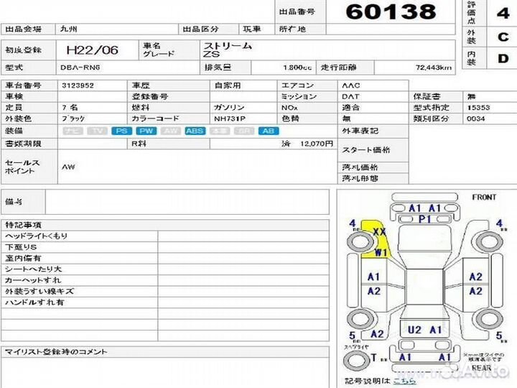Screen dimensions: 517x388
Task: Click the REAR label on car diagram
Action: (x=482, y=368)
